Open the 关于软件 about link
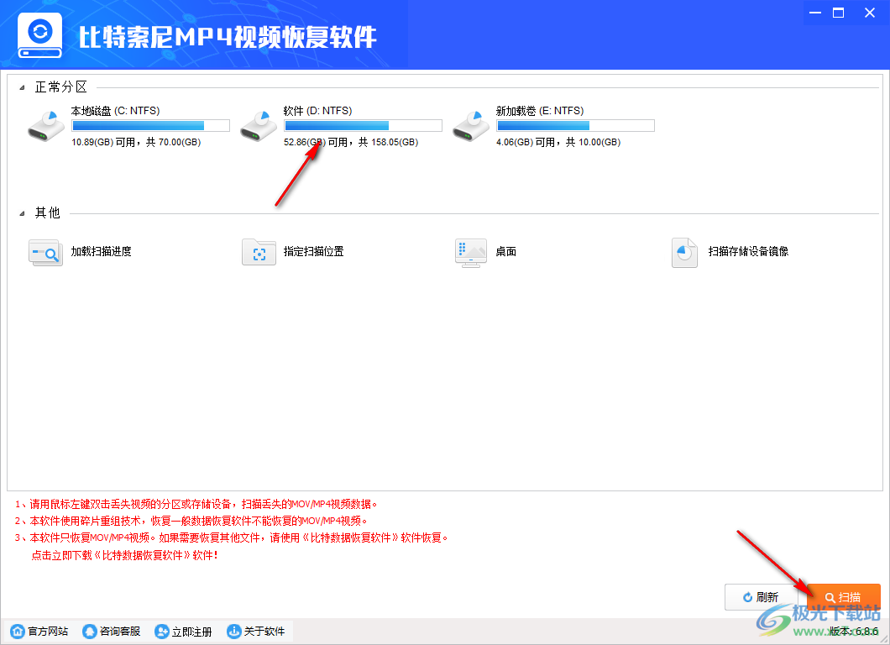The image size is (890, 645). pos(264,632)
